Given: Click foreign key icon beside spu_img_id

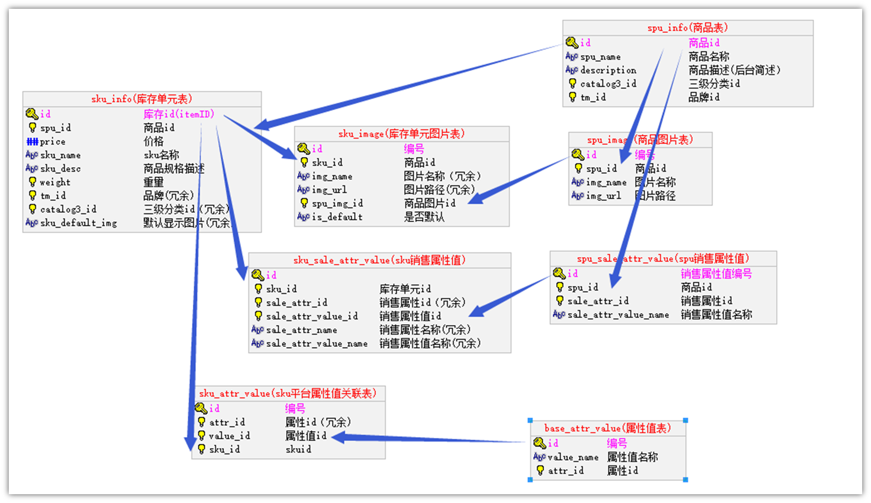Looking at the screenshot, I should point(304,203).
